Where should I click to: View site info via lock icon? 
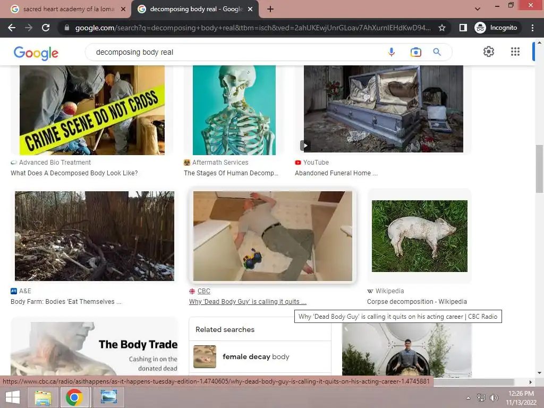67,28
